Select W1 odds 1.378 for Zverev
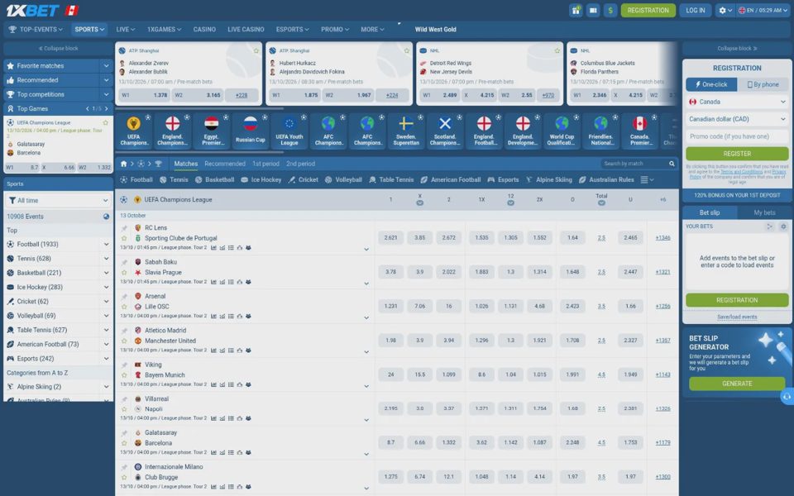Screen dimensions: 794x496 tap(144, 94)
